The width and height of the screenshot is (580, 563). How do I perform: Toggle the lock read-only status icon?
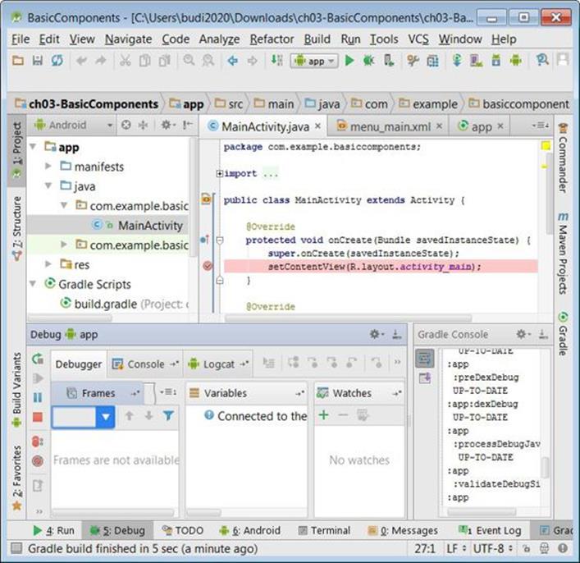pyautogui.click(x=526, y=548)
